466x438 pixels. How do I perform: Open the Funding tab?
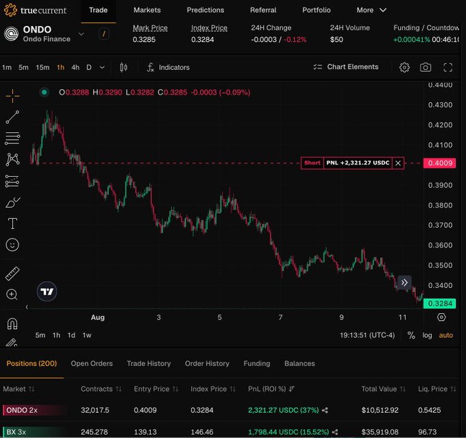tap(257, 363)
